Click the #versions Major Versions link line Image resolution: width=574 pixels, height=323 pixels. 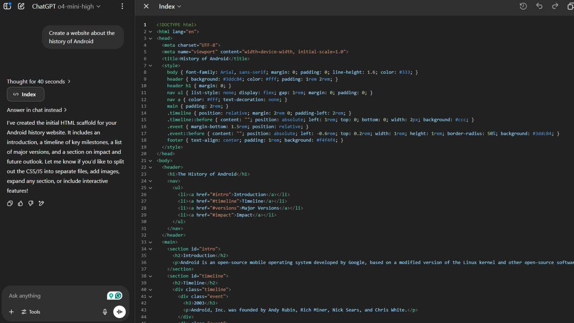(241, 208)
